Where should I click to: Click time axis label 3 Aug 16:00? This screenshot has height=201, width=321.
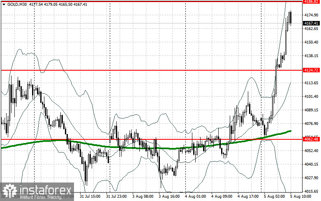169,196
